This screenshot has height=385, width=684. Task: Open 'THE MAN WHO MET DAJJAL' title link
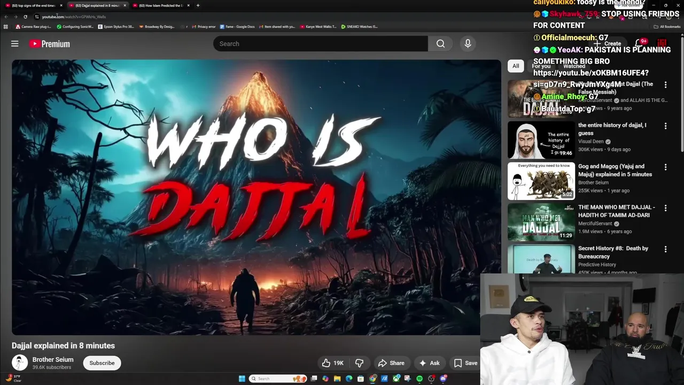[x=616, y=211]
